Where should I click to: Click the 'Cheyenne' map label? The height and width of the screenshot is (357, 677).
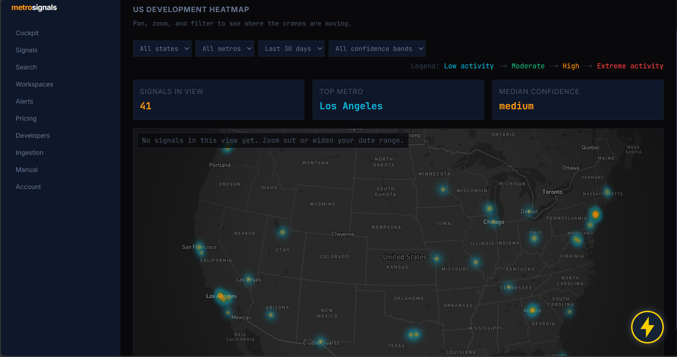point(343,234)
